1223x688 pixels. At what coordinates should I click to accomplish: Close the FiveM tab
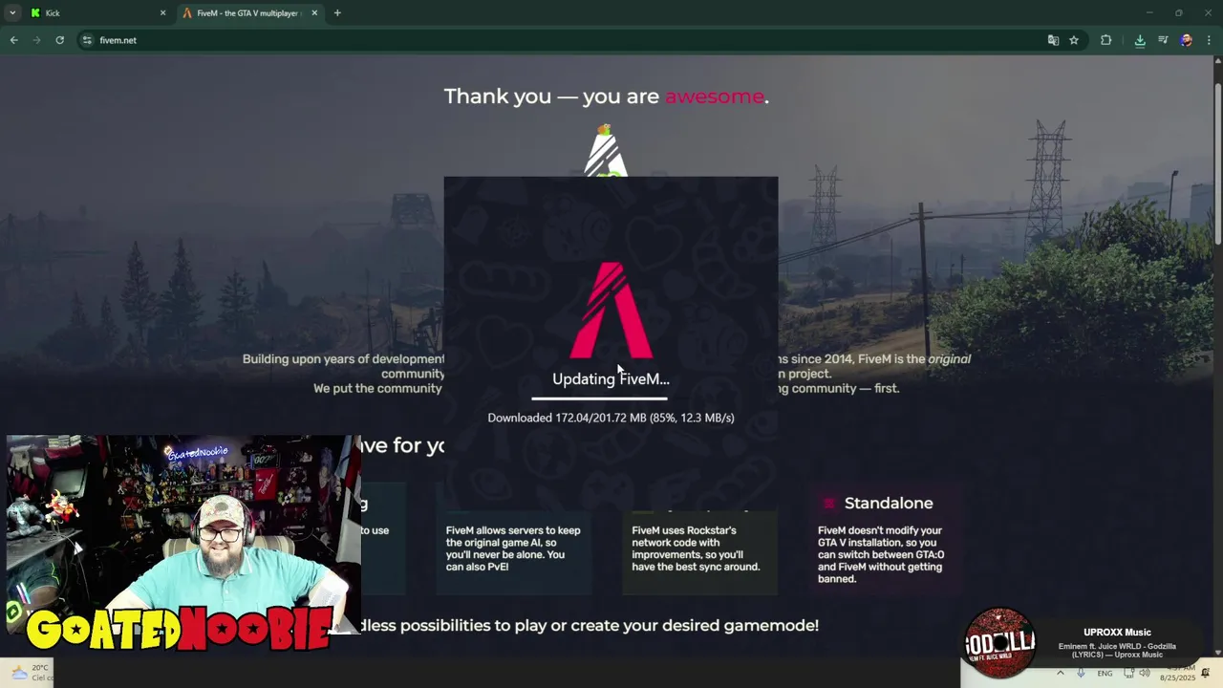(314, 13)
